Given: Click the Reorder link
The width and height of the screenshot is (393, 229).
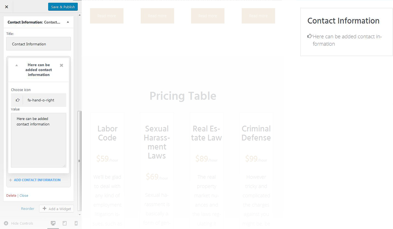Looking at the screenshot, I should coord(28,209).
